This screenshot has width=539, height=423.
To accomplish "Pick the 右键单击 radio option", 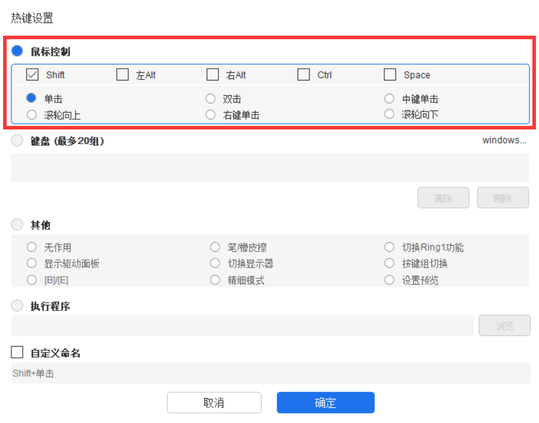I will click(211, 115).
